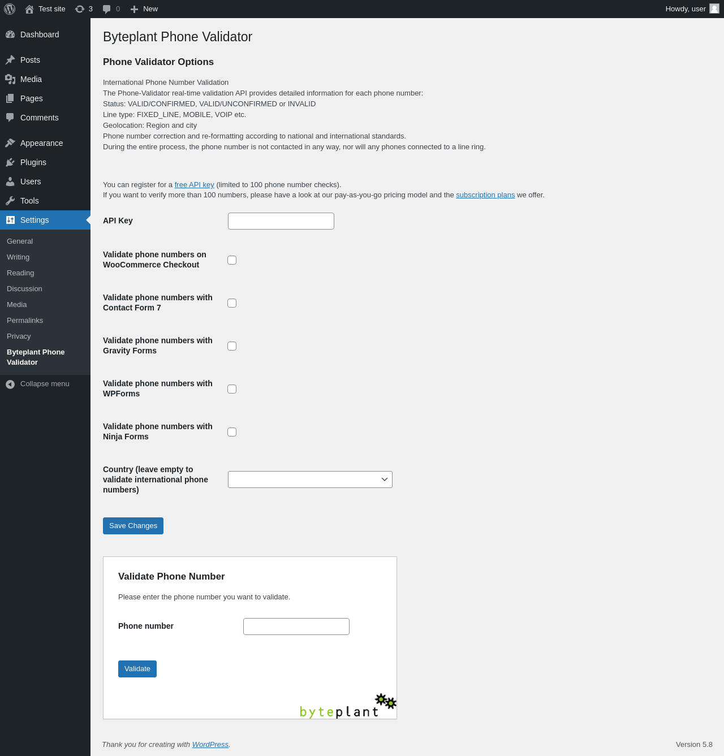Open the Tools menu label
Image resolution: width=724 pixels, height=756 pixels.
coord(29,201)
